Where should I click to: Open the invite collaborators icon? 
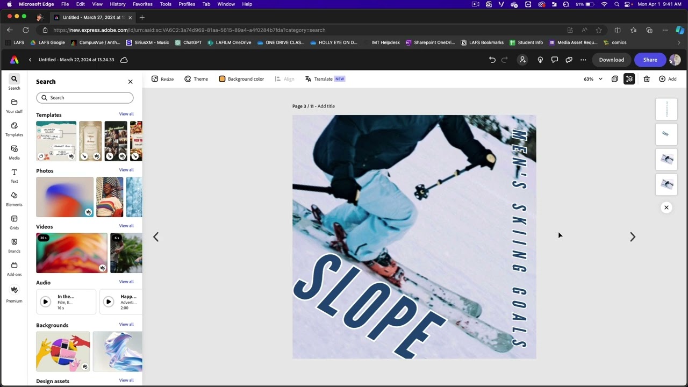tap(522, 60)
